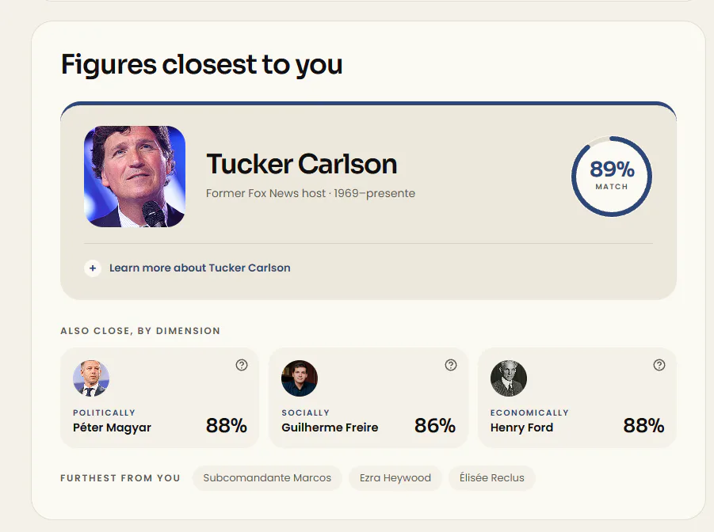Click Henry Ford's black-and-white avatar
Viewport: 714px width, 532px height.
click(509, 378)
